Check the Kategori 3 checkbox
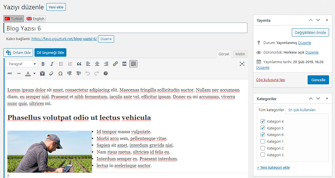335x178 pixels. (x=263, y=155)
